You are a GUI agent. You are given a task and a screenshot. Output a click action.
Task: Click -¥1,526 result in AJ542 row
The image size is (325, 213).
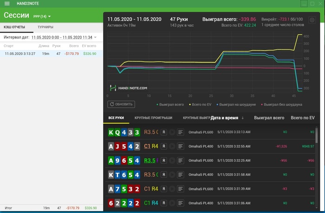coord(281,147)
